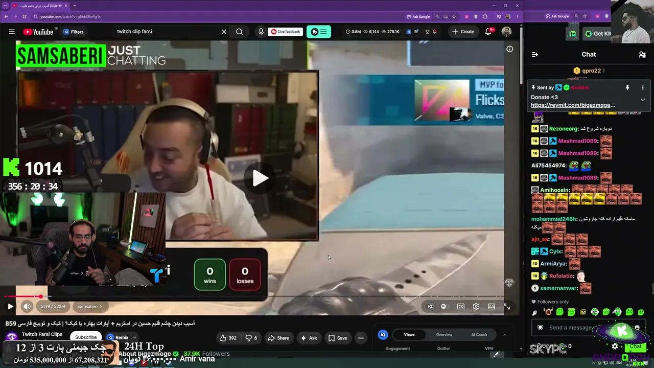Screen dimensions: 654x368
Task: Open the YouTube guide hamburger menu
Action: tap(11, 32)
